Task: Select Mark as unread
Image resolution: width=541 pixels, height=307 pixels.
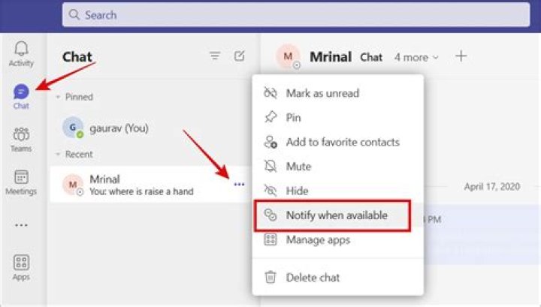Action: [x=337, y=93]
